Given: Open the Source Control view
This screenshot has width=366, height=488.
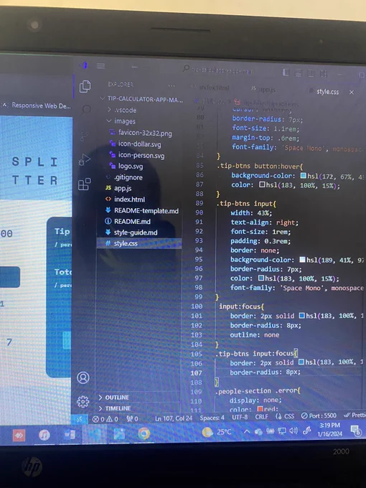Looking at the screenshot, I should (85, 136).
